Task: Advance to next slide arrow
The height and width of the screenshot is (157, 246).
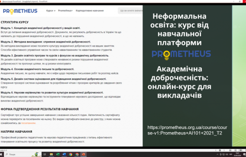Action: point(224,150)
